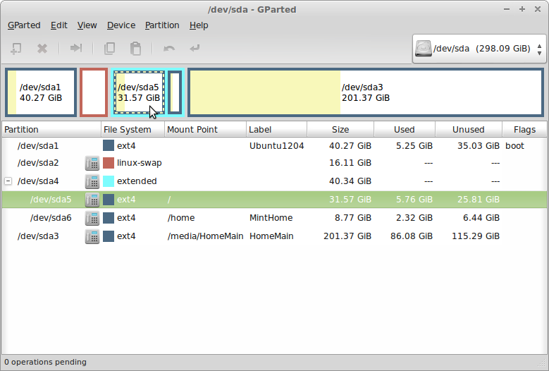
Task: Click the mounted key icon for /dev/sda6
Action: coord(92,218)
